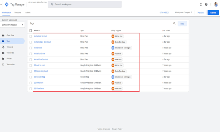Check the SS-Google Tag row checkbox
Viewport: 220px width, 132px height.
(31, 77)
